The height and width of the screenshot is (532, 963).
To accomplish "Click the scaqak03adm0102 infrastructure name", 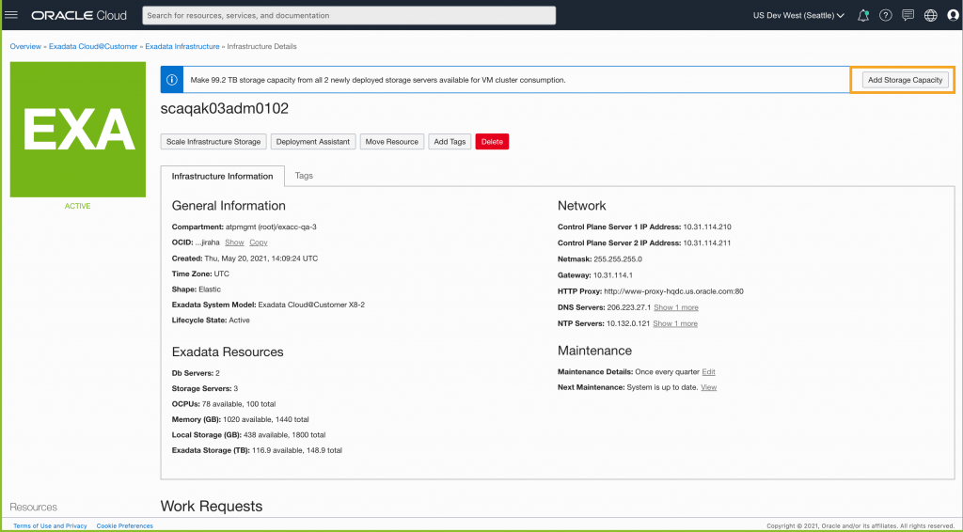I will click(225, 109).
